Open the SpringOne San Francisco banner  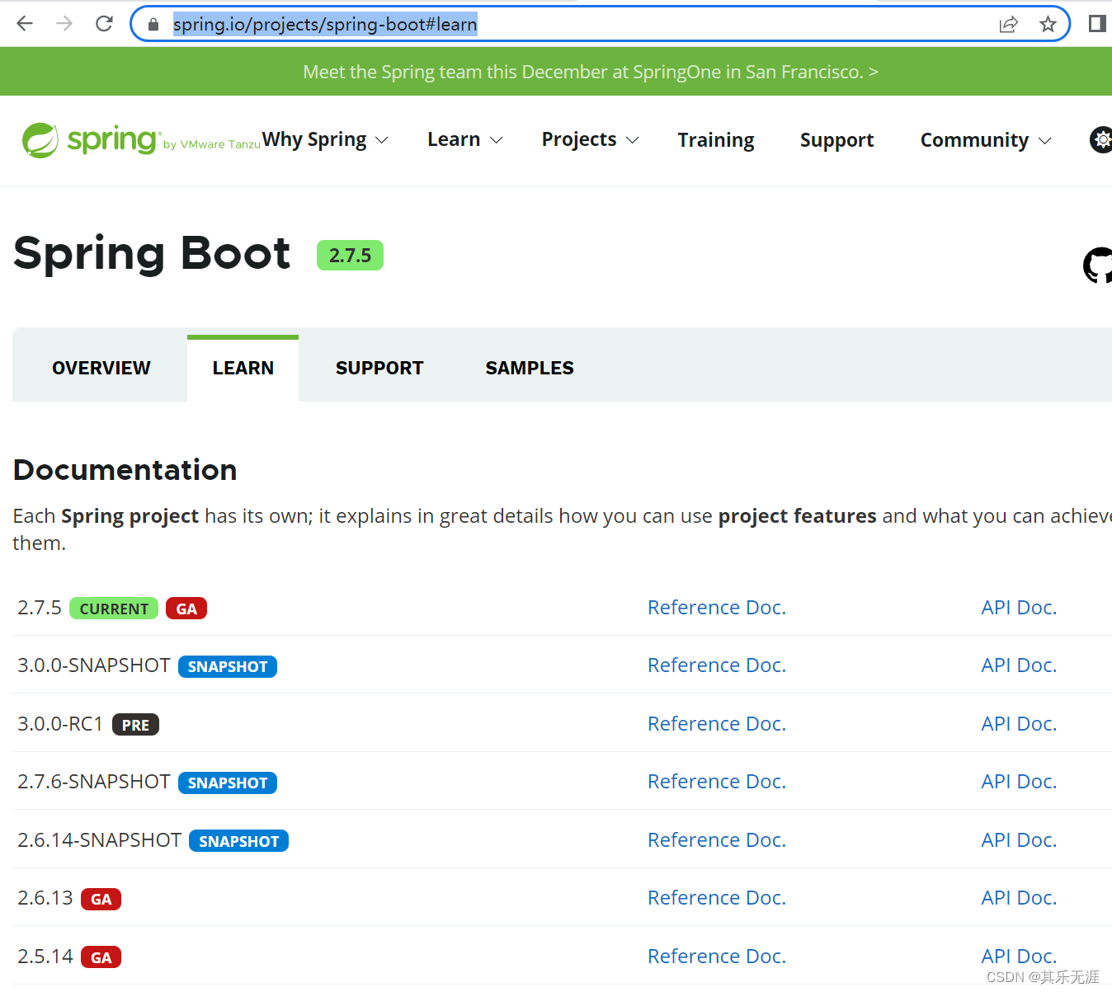click(x=590, y=72)
